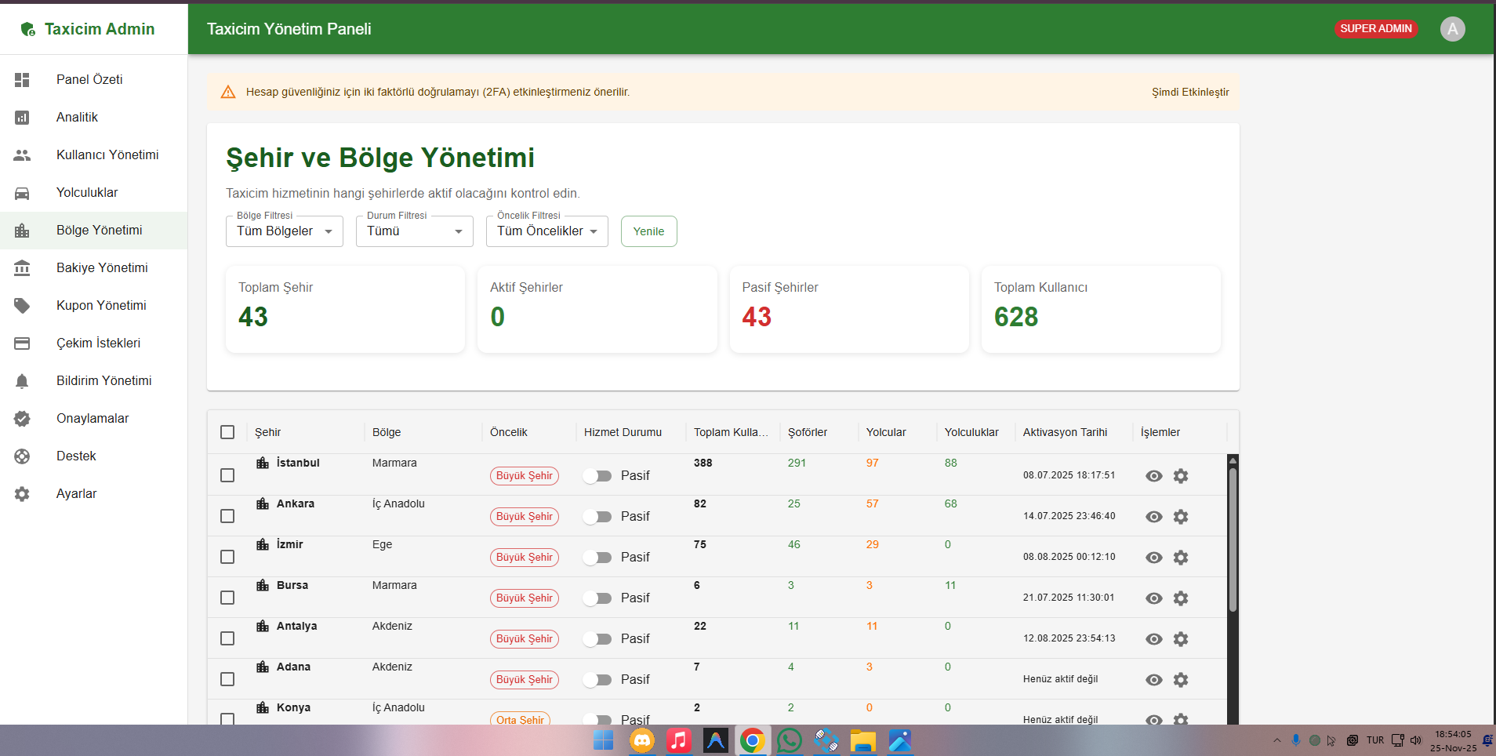
Task: View Bursa details with eye icon
Action: [x=1153, y=598]
